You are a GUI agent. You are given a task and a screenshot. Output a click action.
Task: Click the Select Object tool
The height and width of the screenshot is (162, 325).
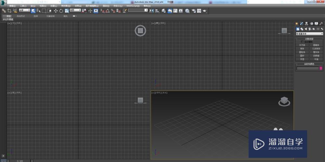(x=33, y=11)
